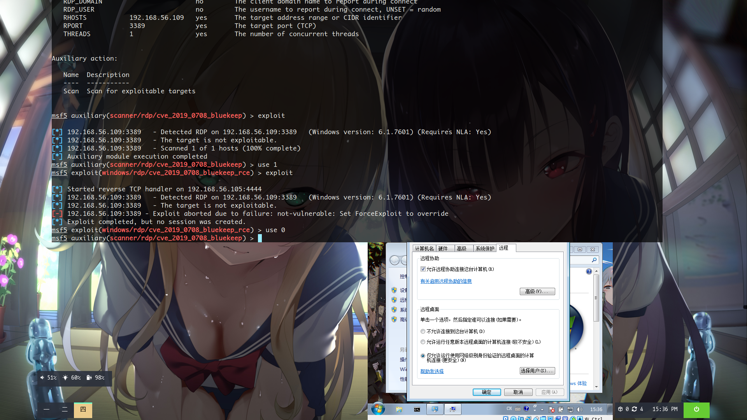Click the green power button icon
Viewport: 747px width, 420px height.
coord(696,409)
